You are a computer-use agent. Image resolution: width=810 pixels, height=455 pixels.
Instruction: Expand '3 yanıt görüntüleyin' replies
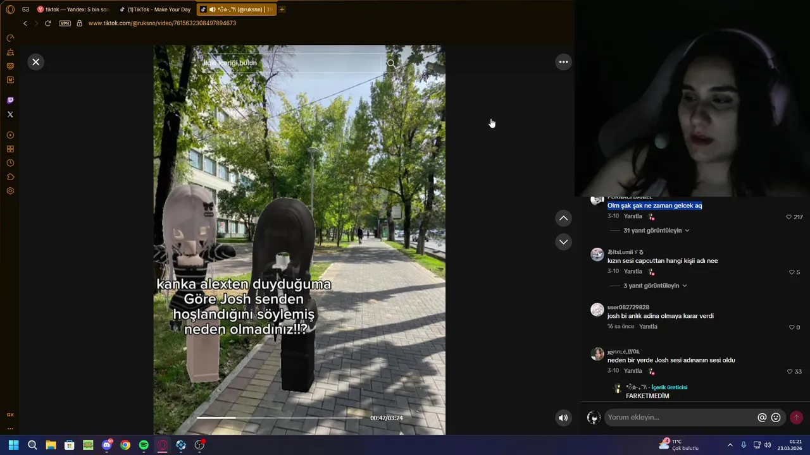click(x=655, y=286)
